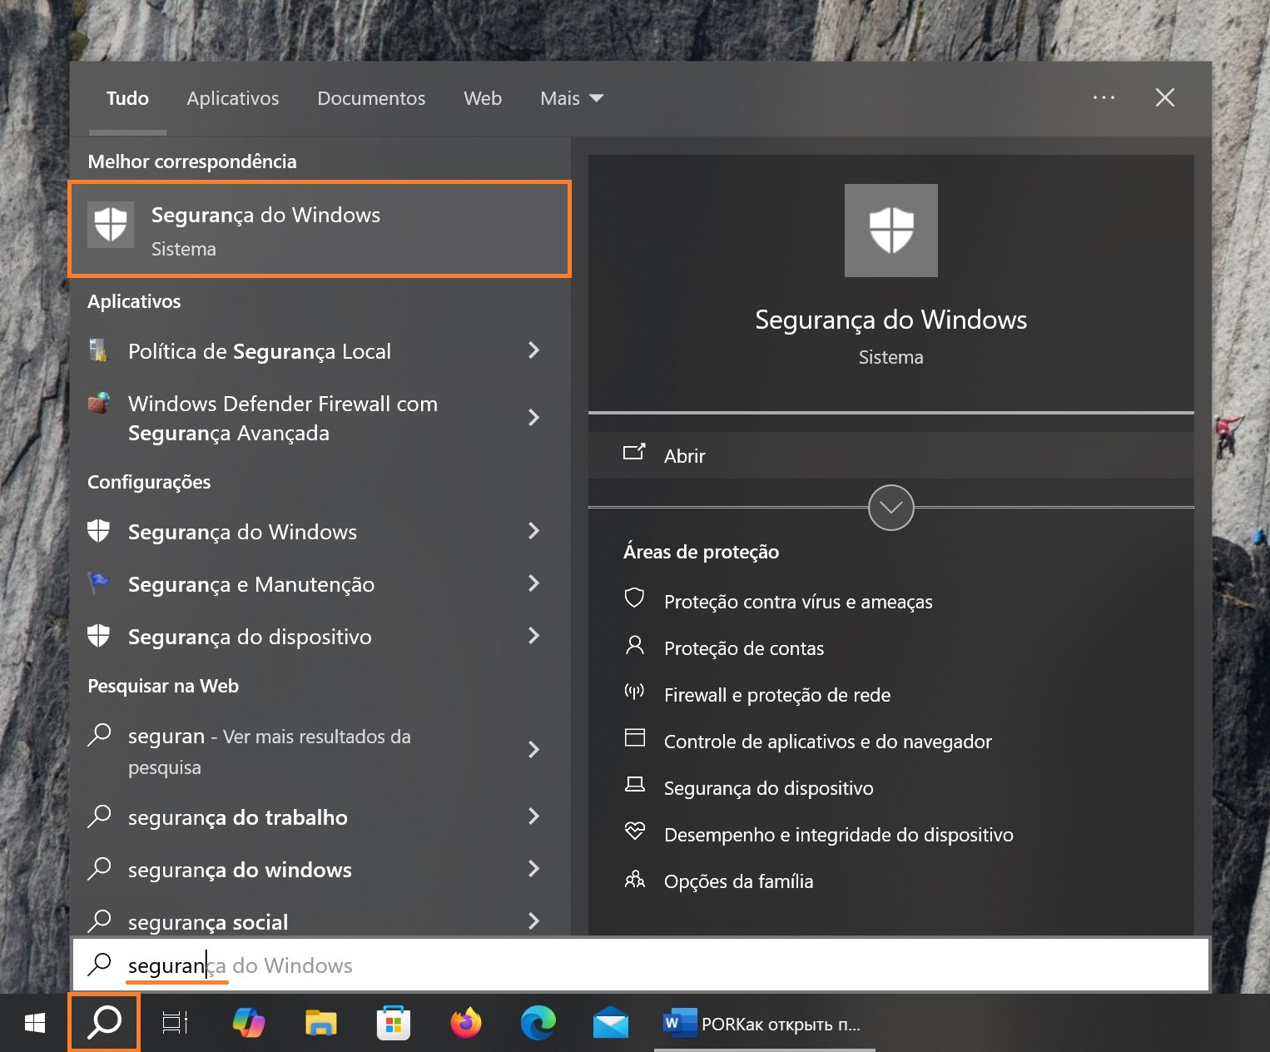Open the three-dots options menu
1270x1052 pixels.
tap(1104, 97)
